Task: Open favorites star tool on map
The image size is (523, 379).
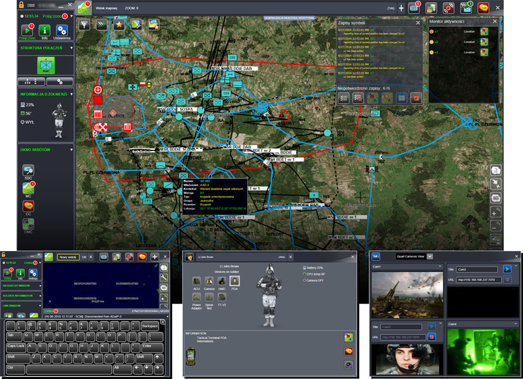Action: tap(119, 25)
